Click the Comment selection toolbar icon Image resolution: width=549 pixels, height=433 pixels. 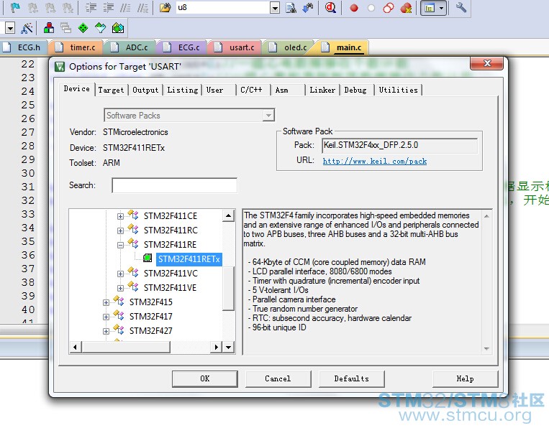click(125, 7)
